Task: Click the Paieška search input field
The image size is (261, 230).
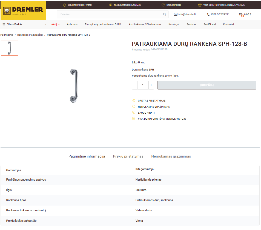Action: tap(110, 14)
